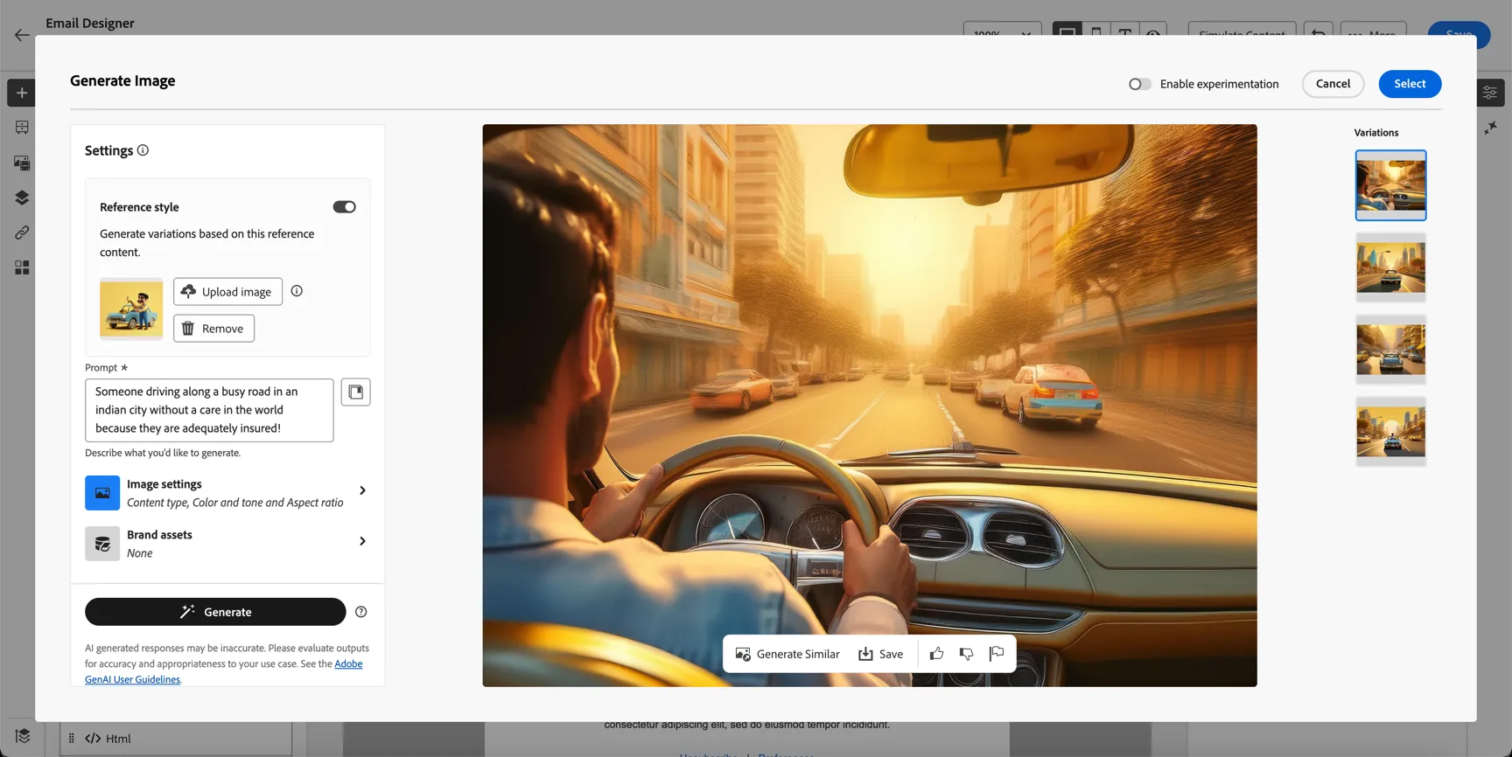Turn off Reference style toggle
The image size is (1512, 757).
344,207
